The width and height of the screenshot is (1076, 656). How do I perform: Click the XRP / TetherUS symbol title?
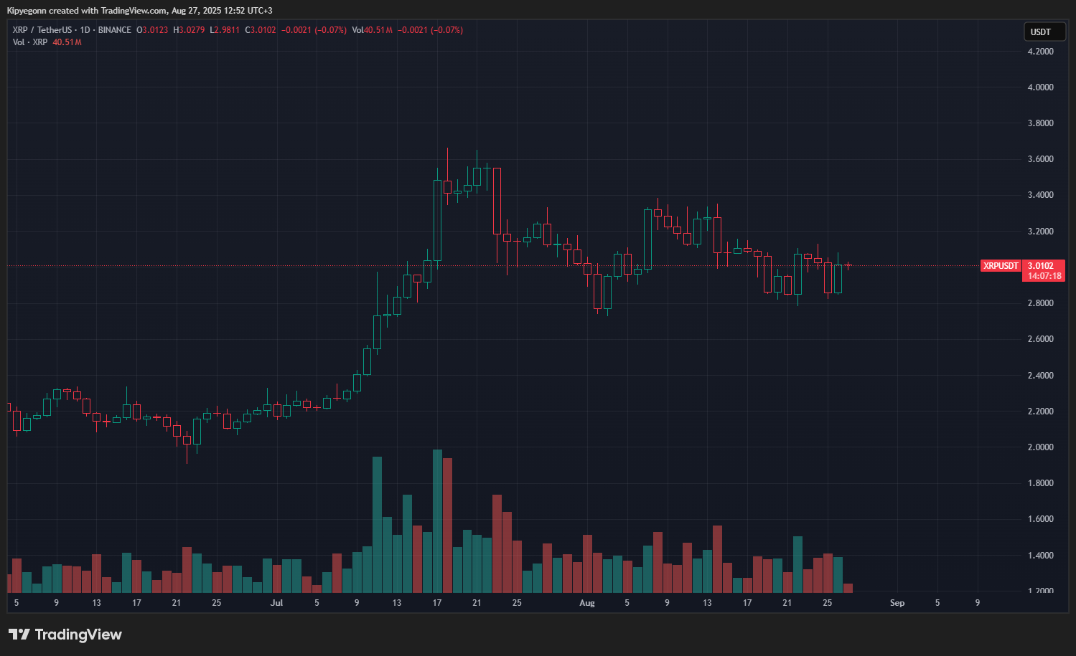pyautogui.click(x=42, y=30)
